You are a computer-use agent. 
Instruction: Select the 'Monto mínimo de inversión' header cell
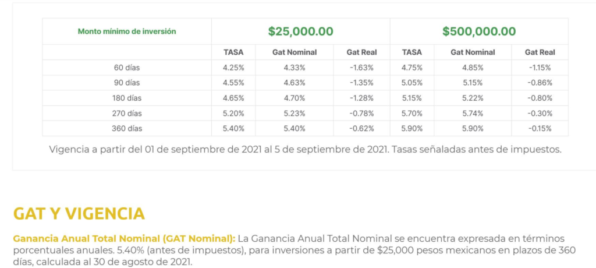coord(127,31)
